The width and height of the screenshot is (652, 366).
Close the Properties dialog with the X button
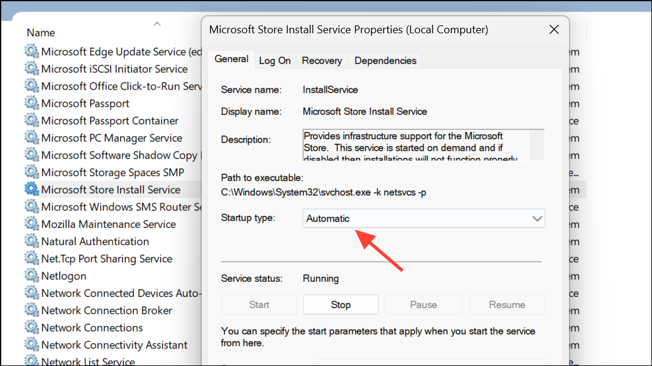click(554, 30)
